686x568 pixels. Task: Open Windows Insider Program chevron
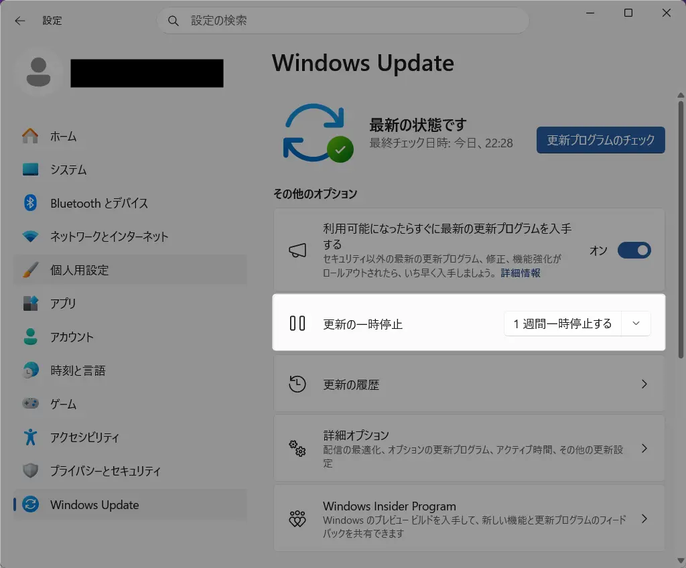tap(644, 519)
